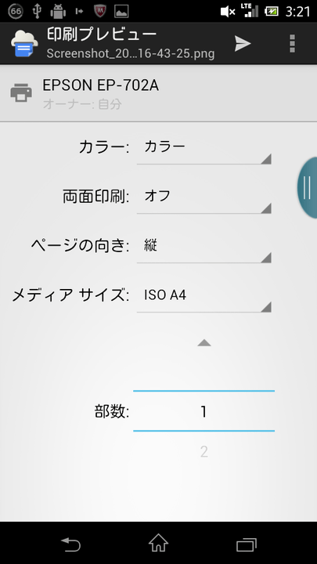Tap the teal side handle tab
Viewport: 317px width, 564px height.
pos(308,187)
